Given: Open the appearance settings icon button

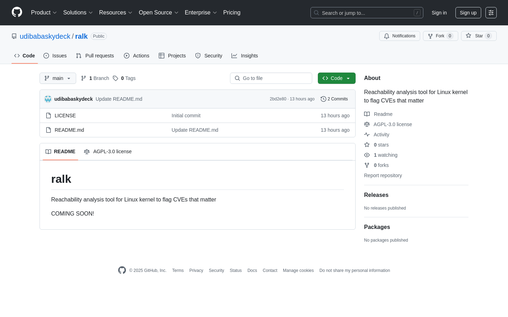Looking at the screenshot, I should (x=491, y=13).
